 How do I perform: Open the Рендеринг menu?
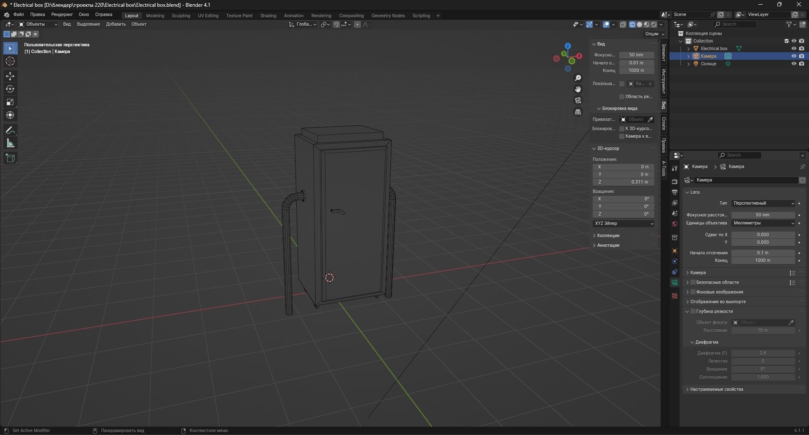pyautogui.click(x=62, y=15)
